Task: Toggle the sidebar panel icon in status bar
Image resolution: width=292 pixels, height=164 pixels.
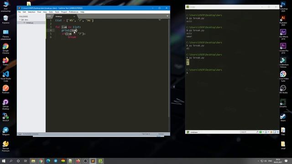Action: 20,134
